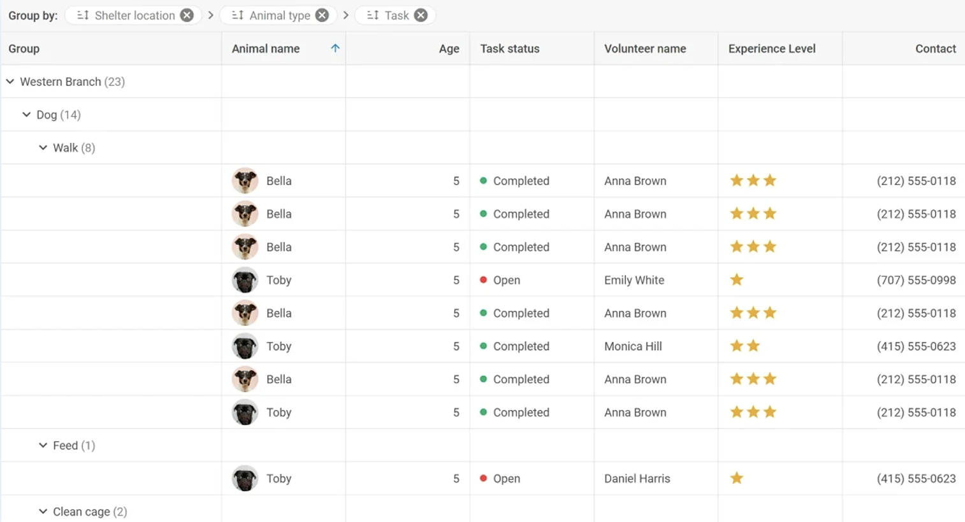Click ascending sort arrow on Animal name
Screen dimensions: 965x522
[x=335, y=48]
